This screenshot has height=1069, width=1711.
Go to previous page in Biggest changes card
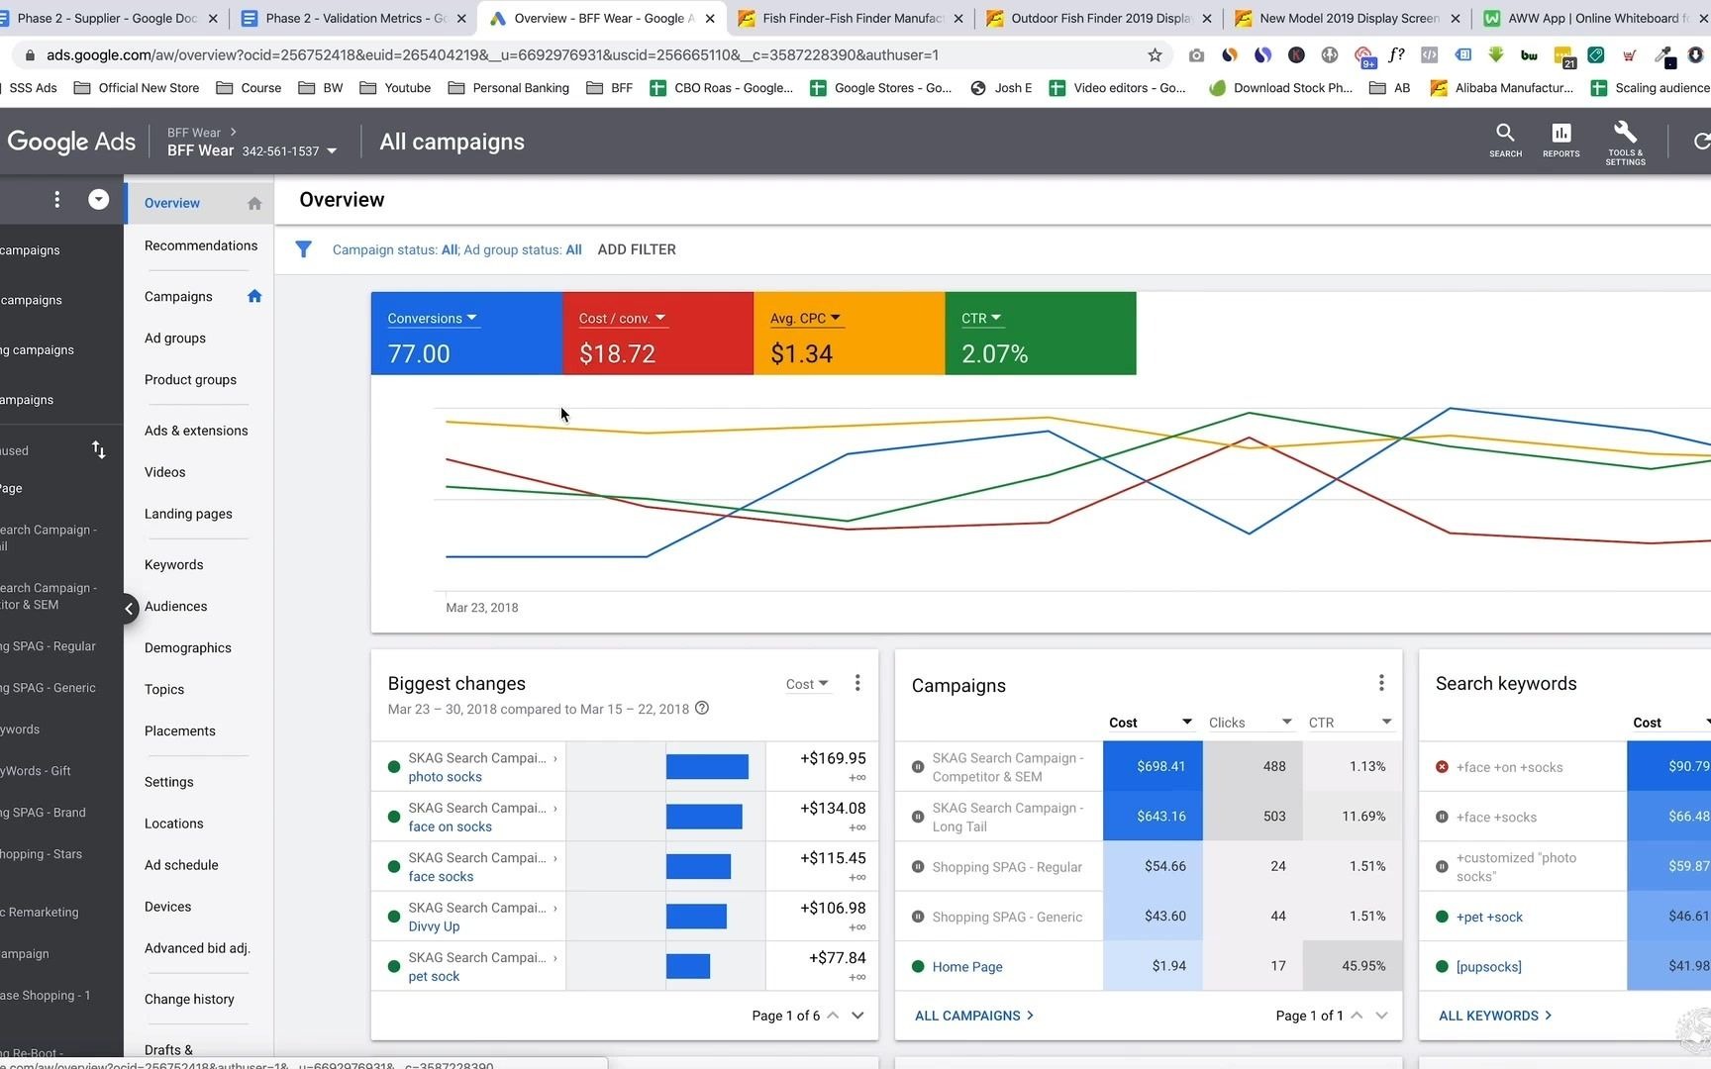tap(833, 1016)
